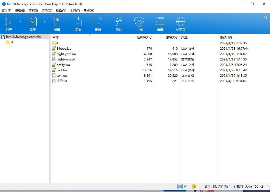Click the Code page (代码页) globe icon
This screenshot has width=270, height=192.
181,21
